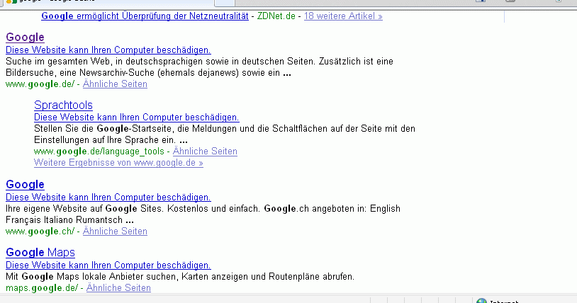Screen dimensions: 577x303
Task: Show 'Weitere Ergebnisse von www.google.de »'
Action: click(118, 162)
